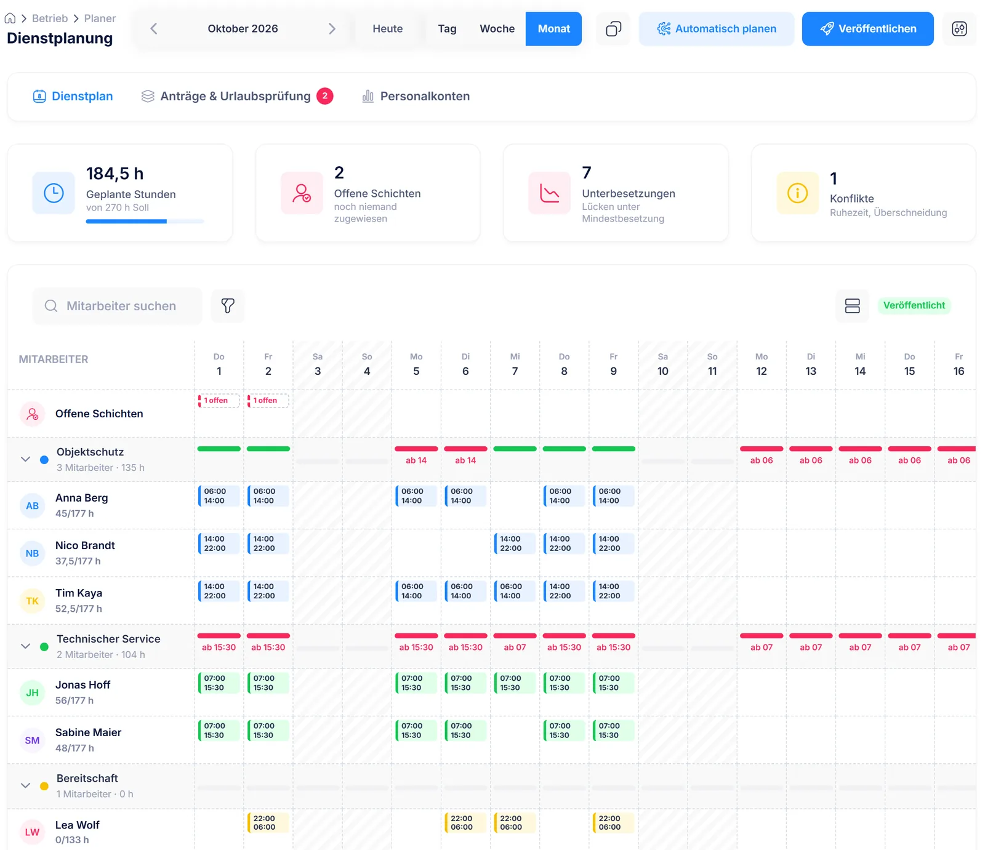This screenshot has height=850, width=985.
Task: Open the Planer breadcrumb link
Action: click(x=100, y=18)
